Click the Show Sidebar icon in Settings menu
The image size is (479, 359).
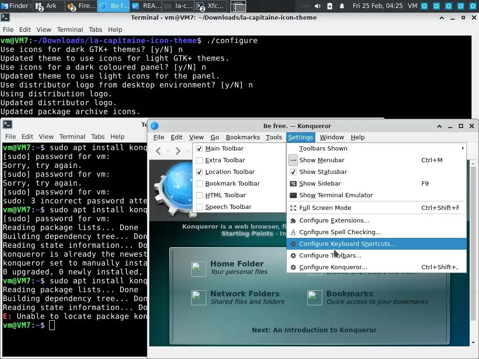coord(293,183)
